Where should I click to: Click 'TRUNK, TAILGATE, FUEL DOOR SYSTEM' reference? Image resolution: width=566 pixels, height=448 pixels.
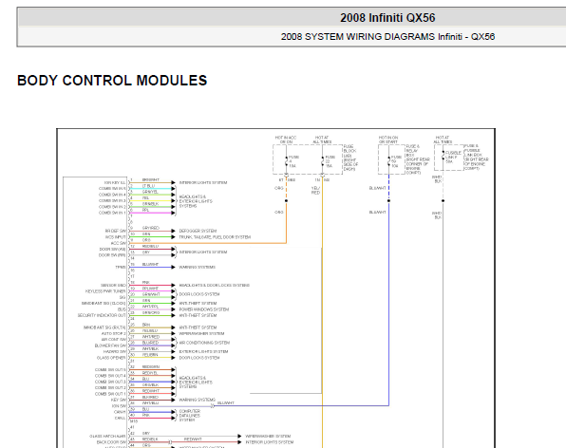click(215, 237)
